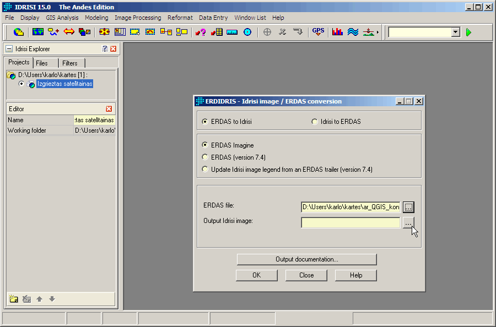Image resolution: width=496 pixels, height=327 pixels.
Task: Open the Modeling menu
Action: pyautogui.click(x=96, y=18)
